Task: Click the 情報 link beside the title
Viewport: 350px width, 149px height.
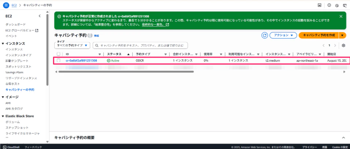Action: pyautogui.click(x=96, y=36)
